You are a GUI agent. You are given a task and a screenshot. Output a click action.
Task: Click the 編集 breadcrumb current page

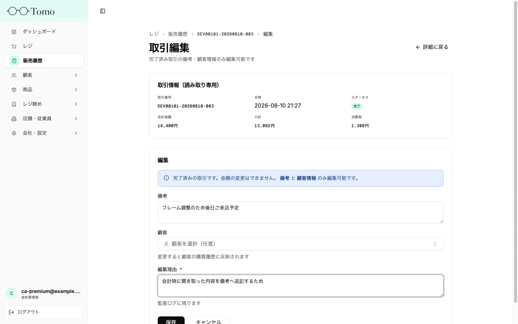[268, 34]
